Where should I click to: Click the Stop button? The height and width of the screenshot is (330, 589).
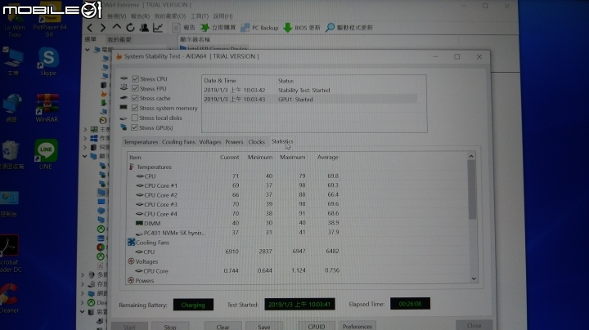(x=170, y=327)
